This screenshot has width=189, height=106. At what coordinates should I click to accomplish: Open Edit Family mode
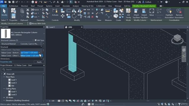[x=128, y=14]
